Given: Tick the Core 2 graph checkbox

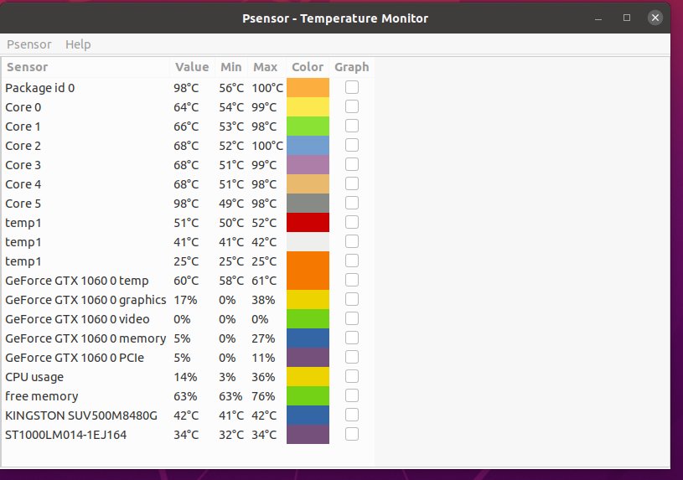Looking at the screenshot, I should (x=351, y=145).
